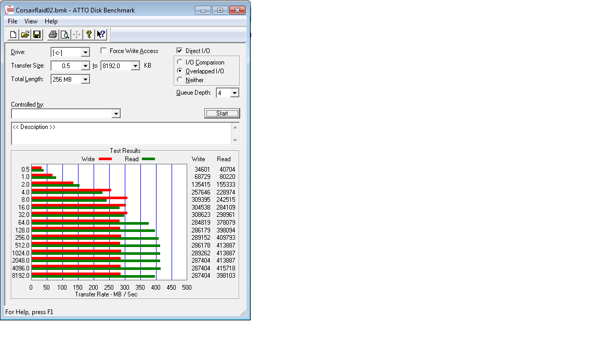Click the Write value 309395
The height and width of the screenshot is (337, 599).
201,200
